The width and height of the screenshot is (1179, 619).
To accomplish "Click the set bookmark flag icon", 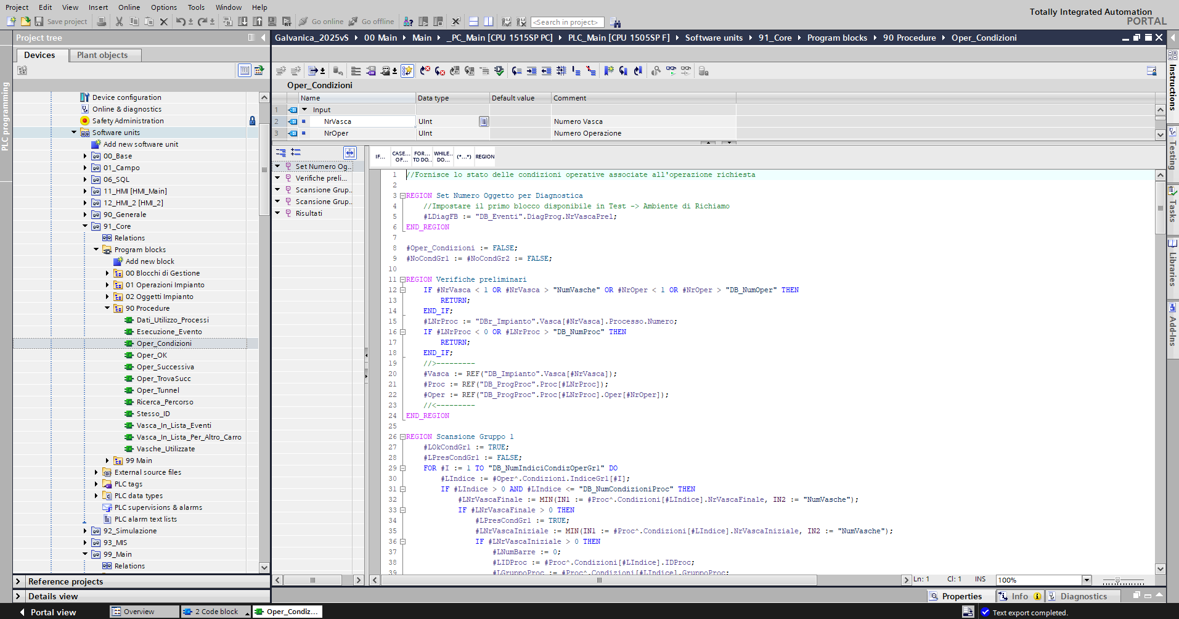I will (x=608, y=71).
